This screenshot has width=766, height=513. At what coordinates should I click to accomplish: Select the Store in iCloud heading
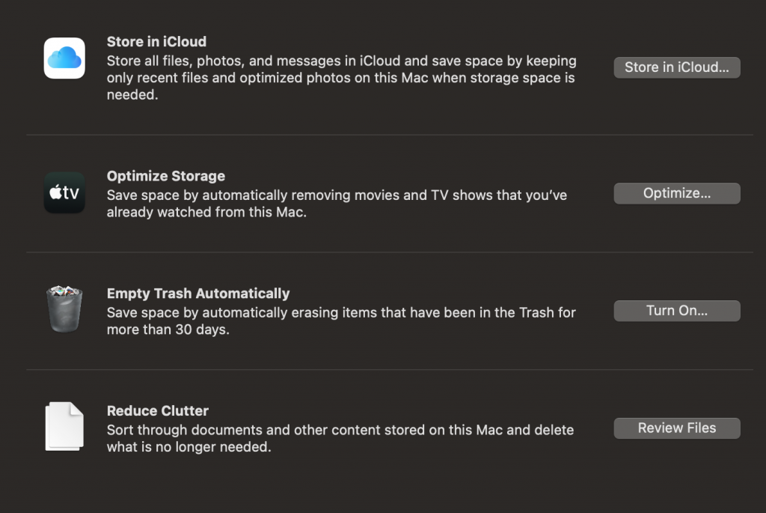coord(156,42)
